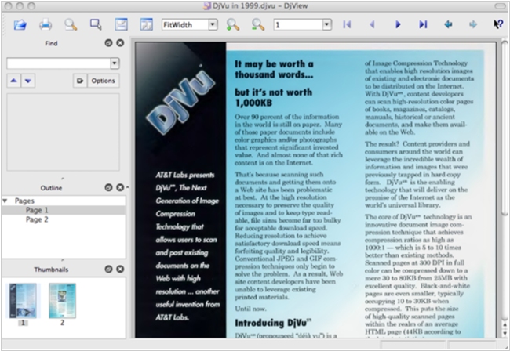This screenshot has width=510, height=351.
Task: Select Page 2 in the outline
Action: [x=37, y=220]
